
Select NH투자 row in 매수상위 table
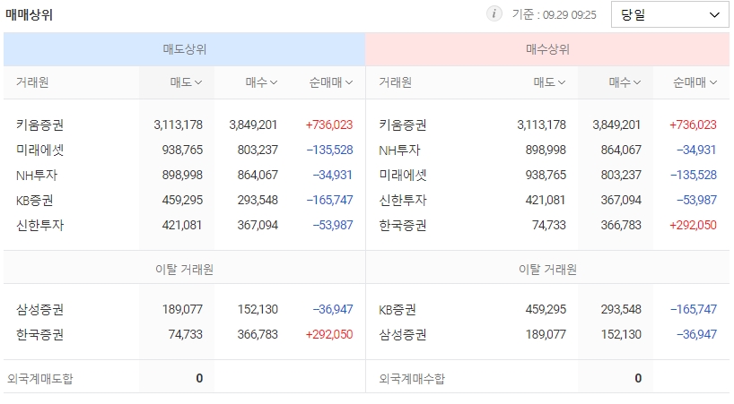547,150
